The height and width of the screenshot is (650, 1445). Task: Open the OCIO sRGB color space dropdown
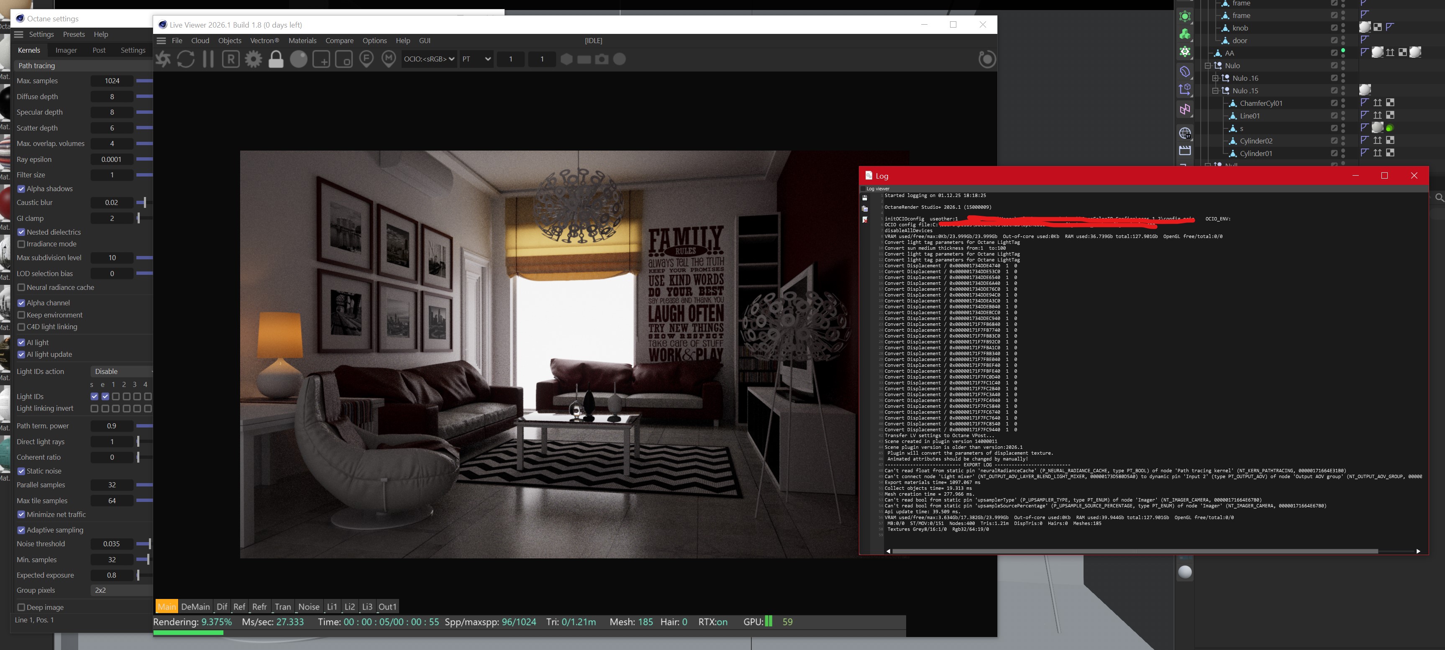coord(429,59)
